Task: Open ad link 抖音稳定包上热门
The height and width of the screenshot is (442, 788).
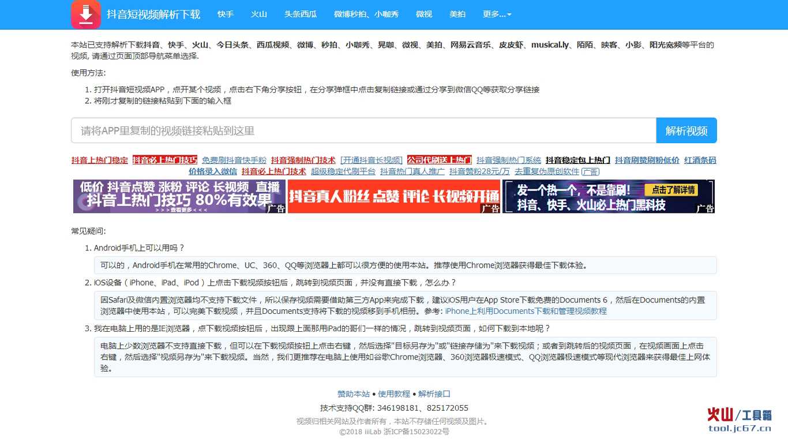Action: [x=578, y=160]
